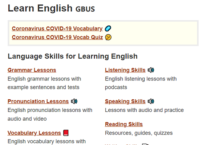The height and width of the screenshot is (145, 218).
Task: Open the Speaking Skills link
Action: (125, 101)
